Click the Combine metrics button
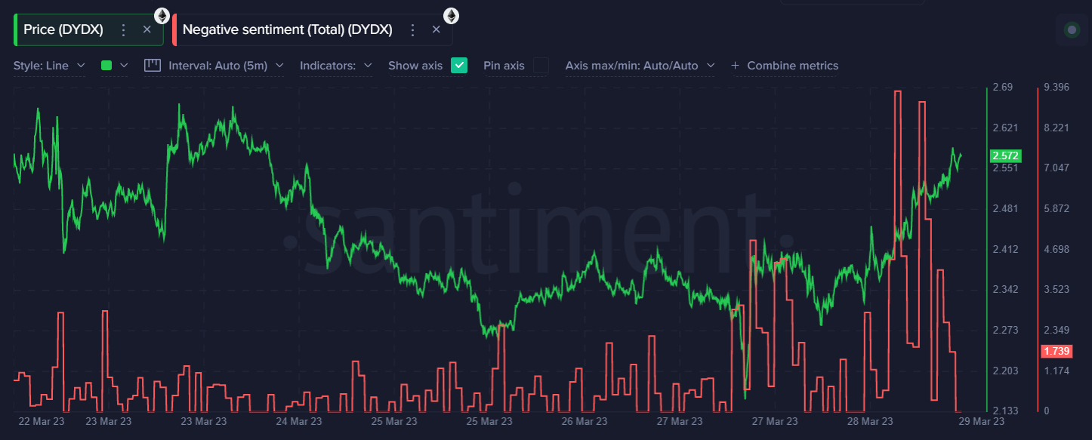 [785, 66]
